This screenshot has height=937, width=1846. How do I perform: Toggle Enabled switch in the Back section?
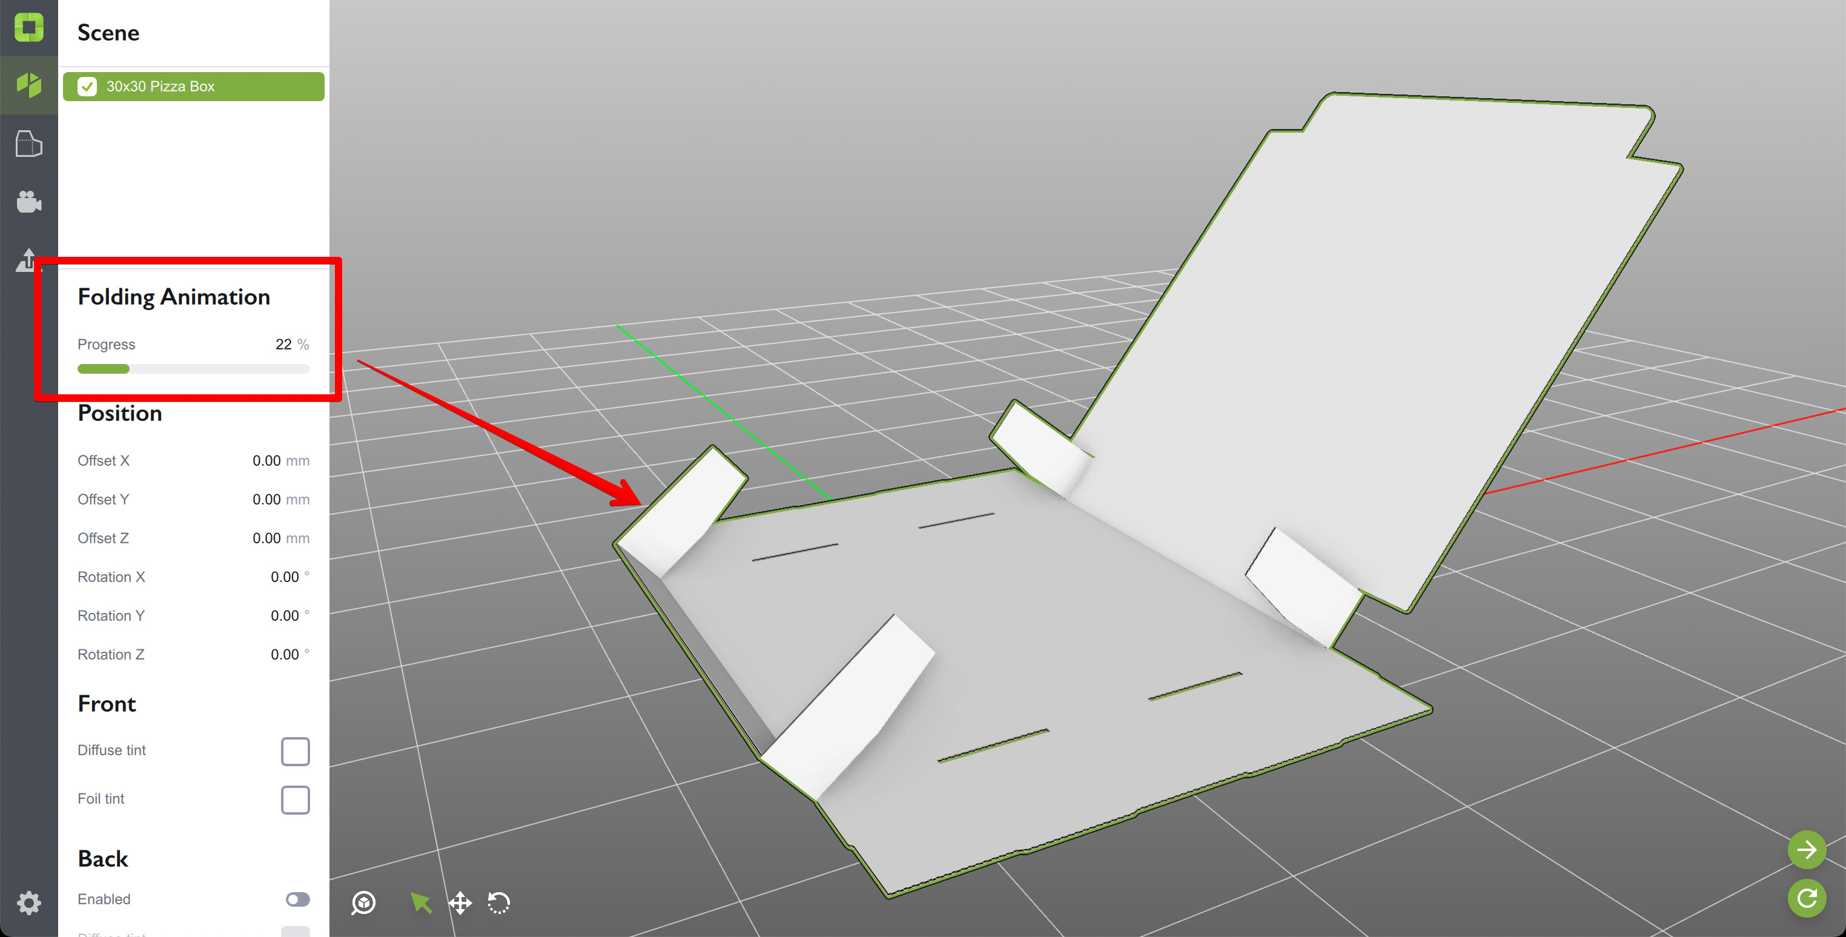297,899
